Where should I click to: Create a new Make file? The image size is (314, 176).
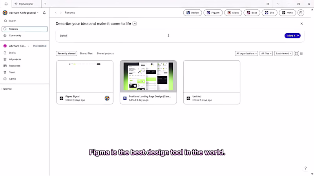tap(287, 13)
